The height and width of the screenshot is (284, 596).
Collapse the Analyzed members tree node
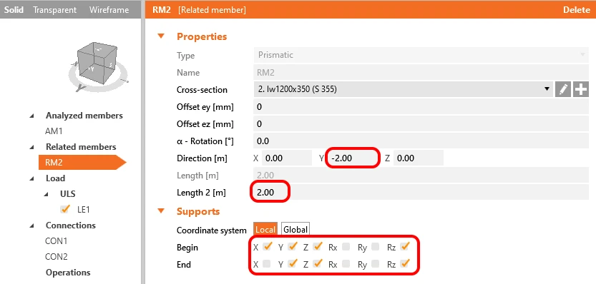pos(31,116)
